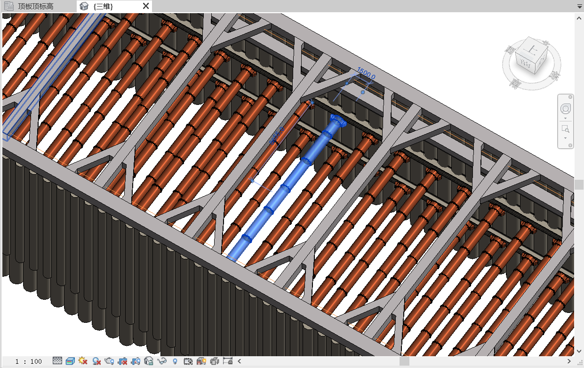This screenshot has height=368, width=584.
Task: Open navigation bar customize menu button
Action: point(570,145)
